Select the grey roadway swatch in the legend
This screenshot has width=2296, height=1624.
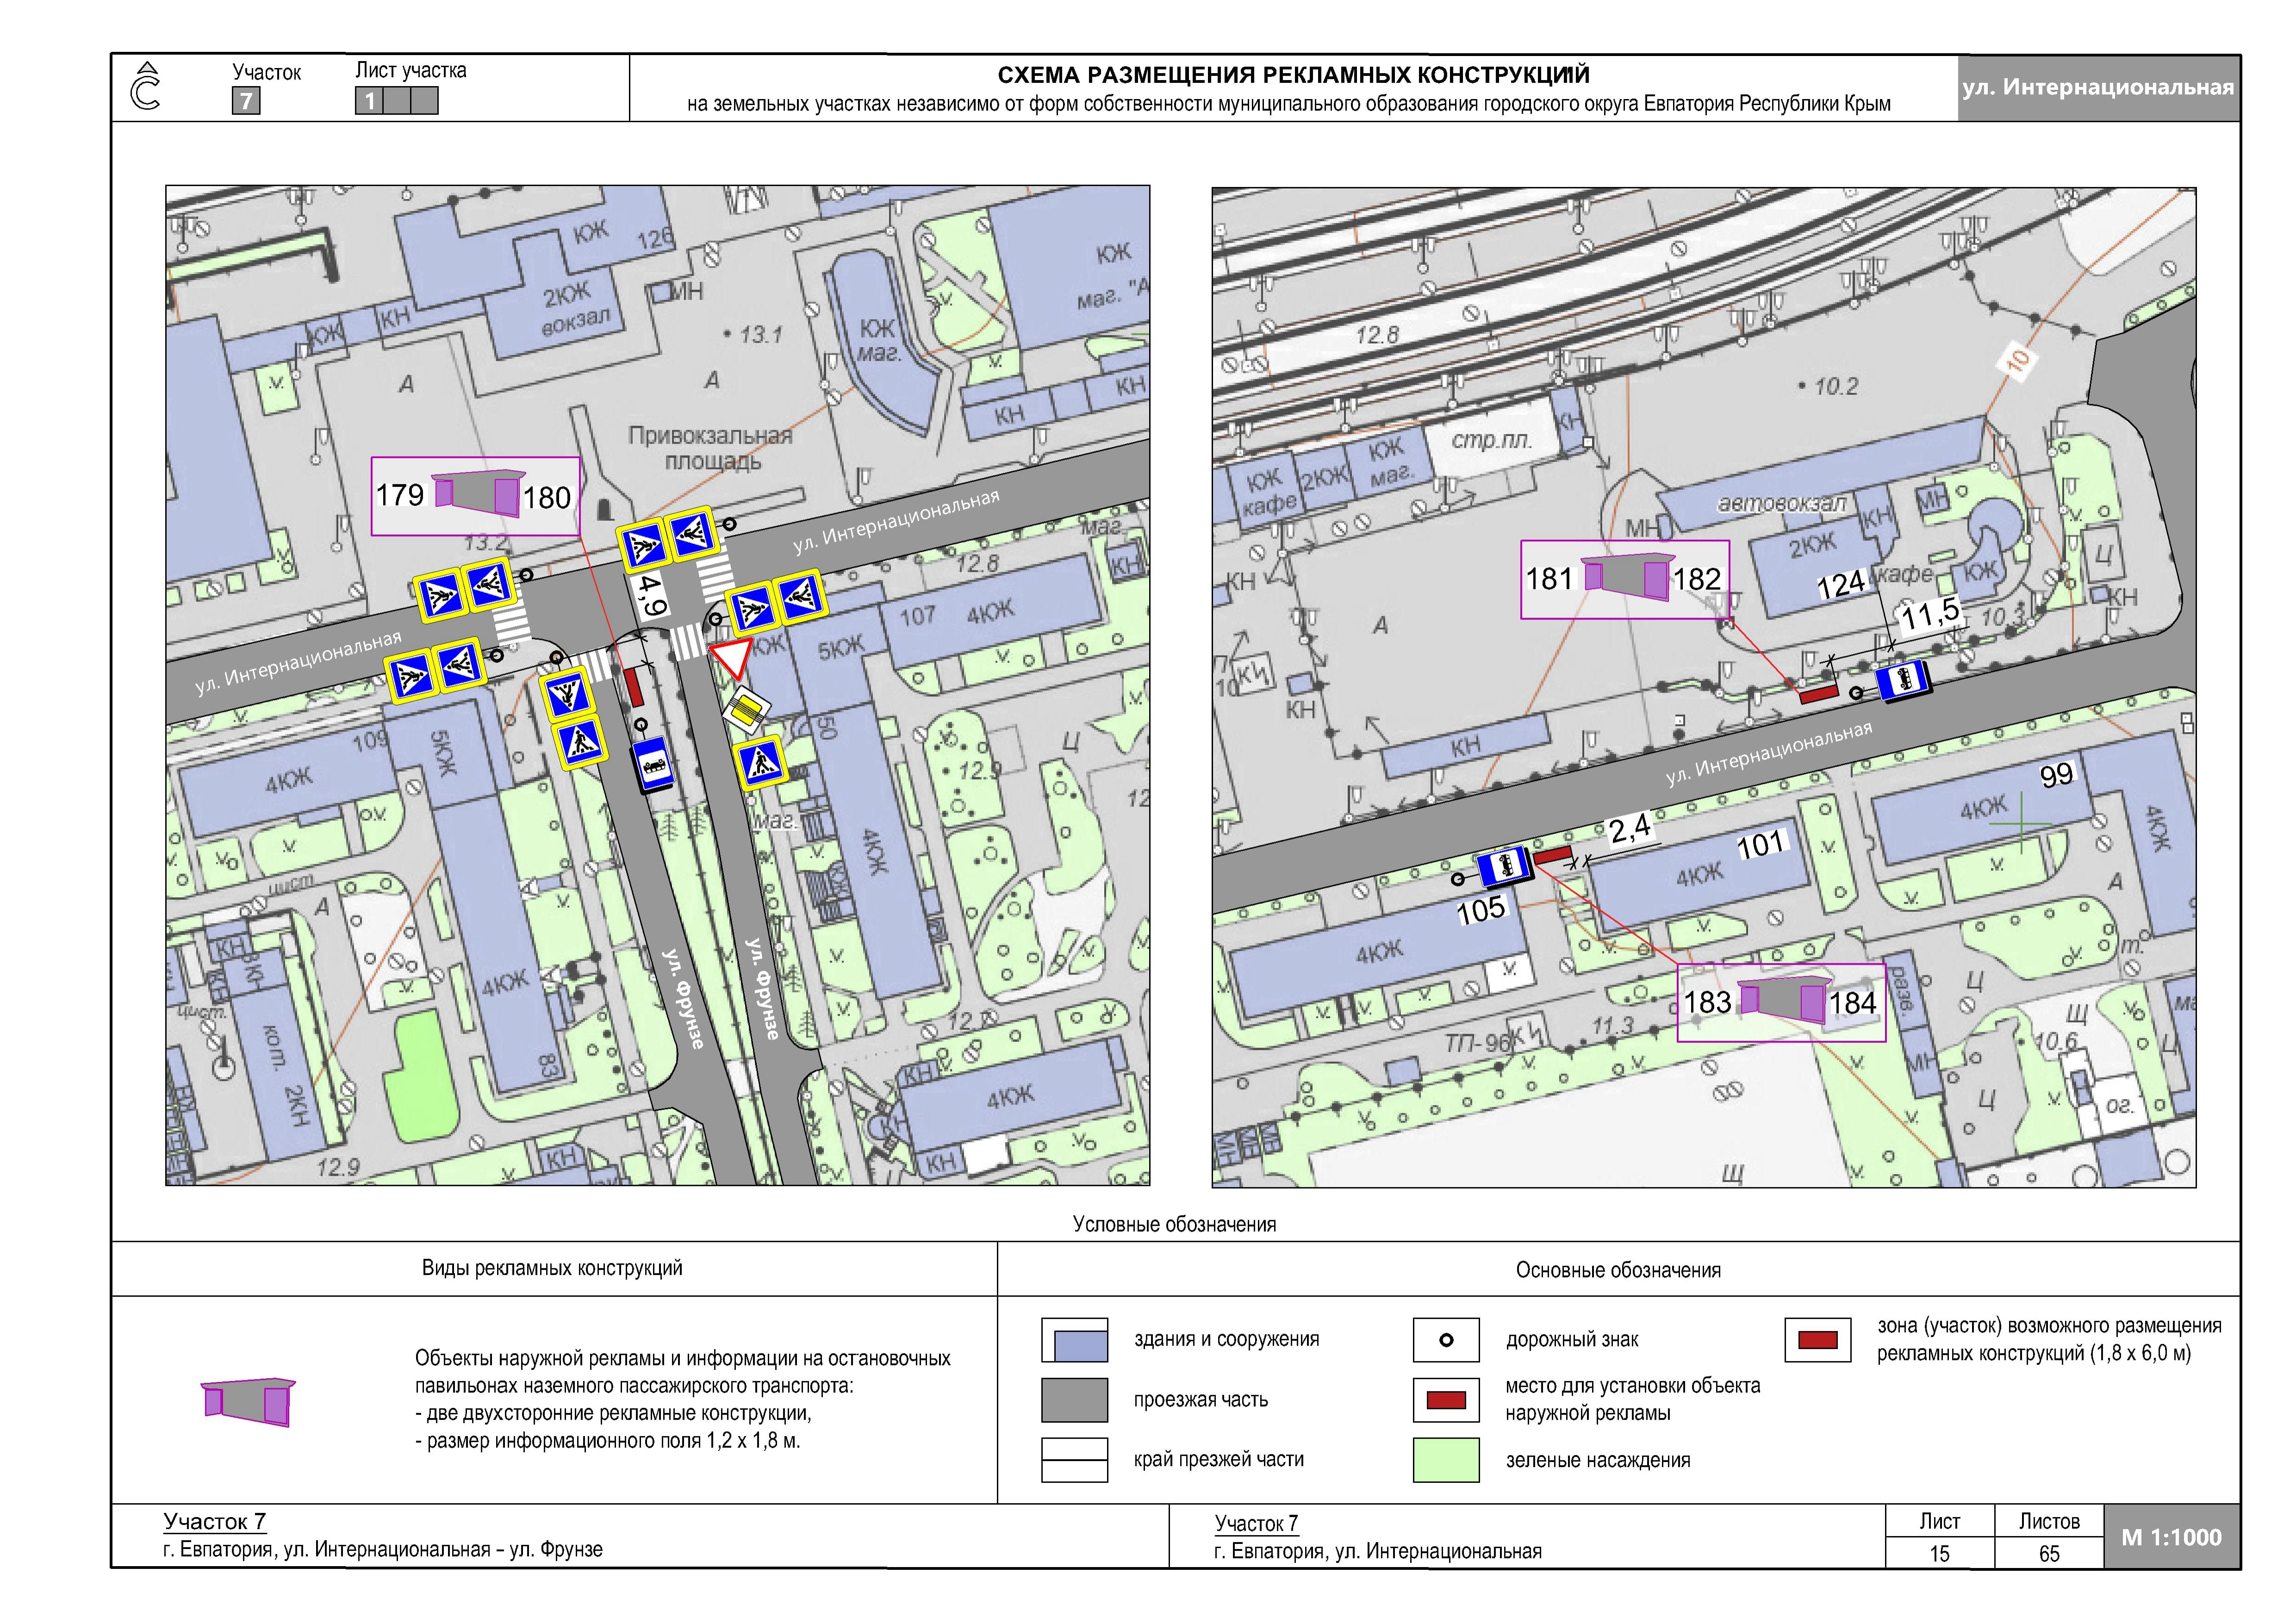tap(1075, 1400)
